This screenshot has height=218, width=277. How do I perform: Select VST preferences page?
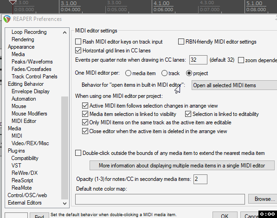[16, 166]
